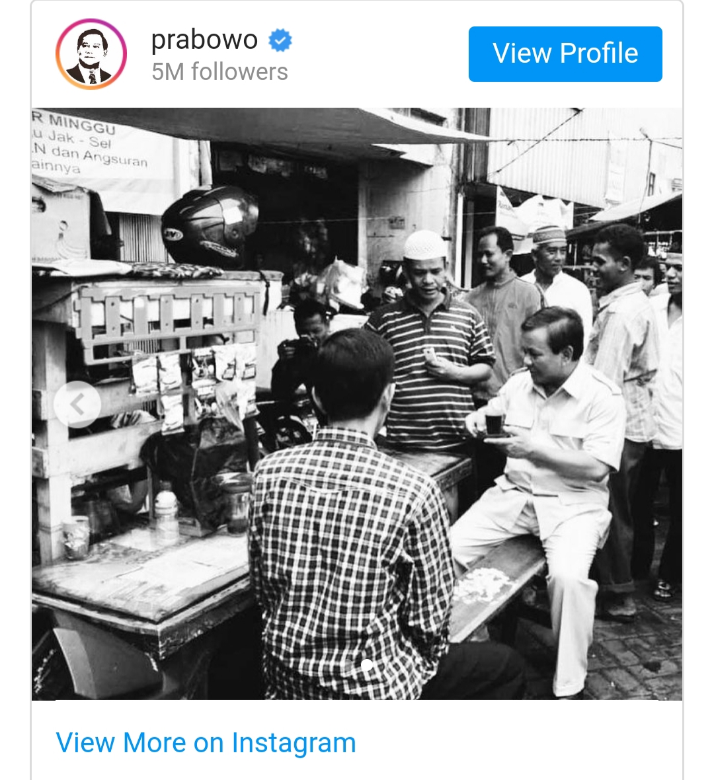
Task: Tap the follower count under the username
Action: (219, 71)
